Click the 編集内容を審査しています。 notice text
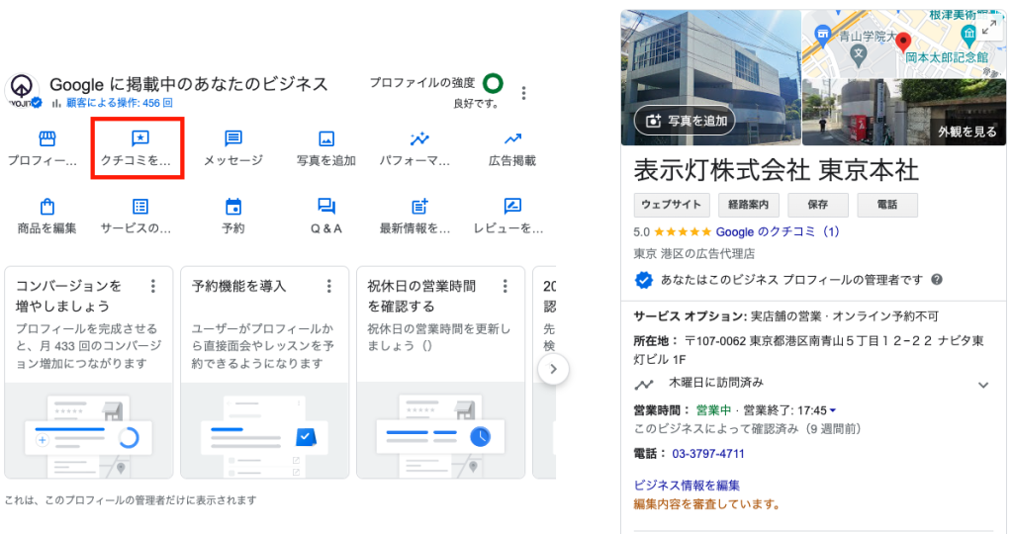 706,504
